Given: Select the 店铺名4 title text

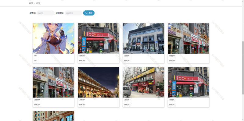Looking at the screenshot, I should 82,100.
